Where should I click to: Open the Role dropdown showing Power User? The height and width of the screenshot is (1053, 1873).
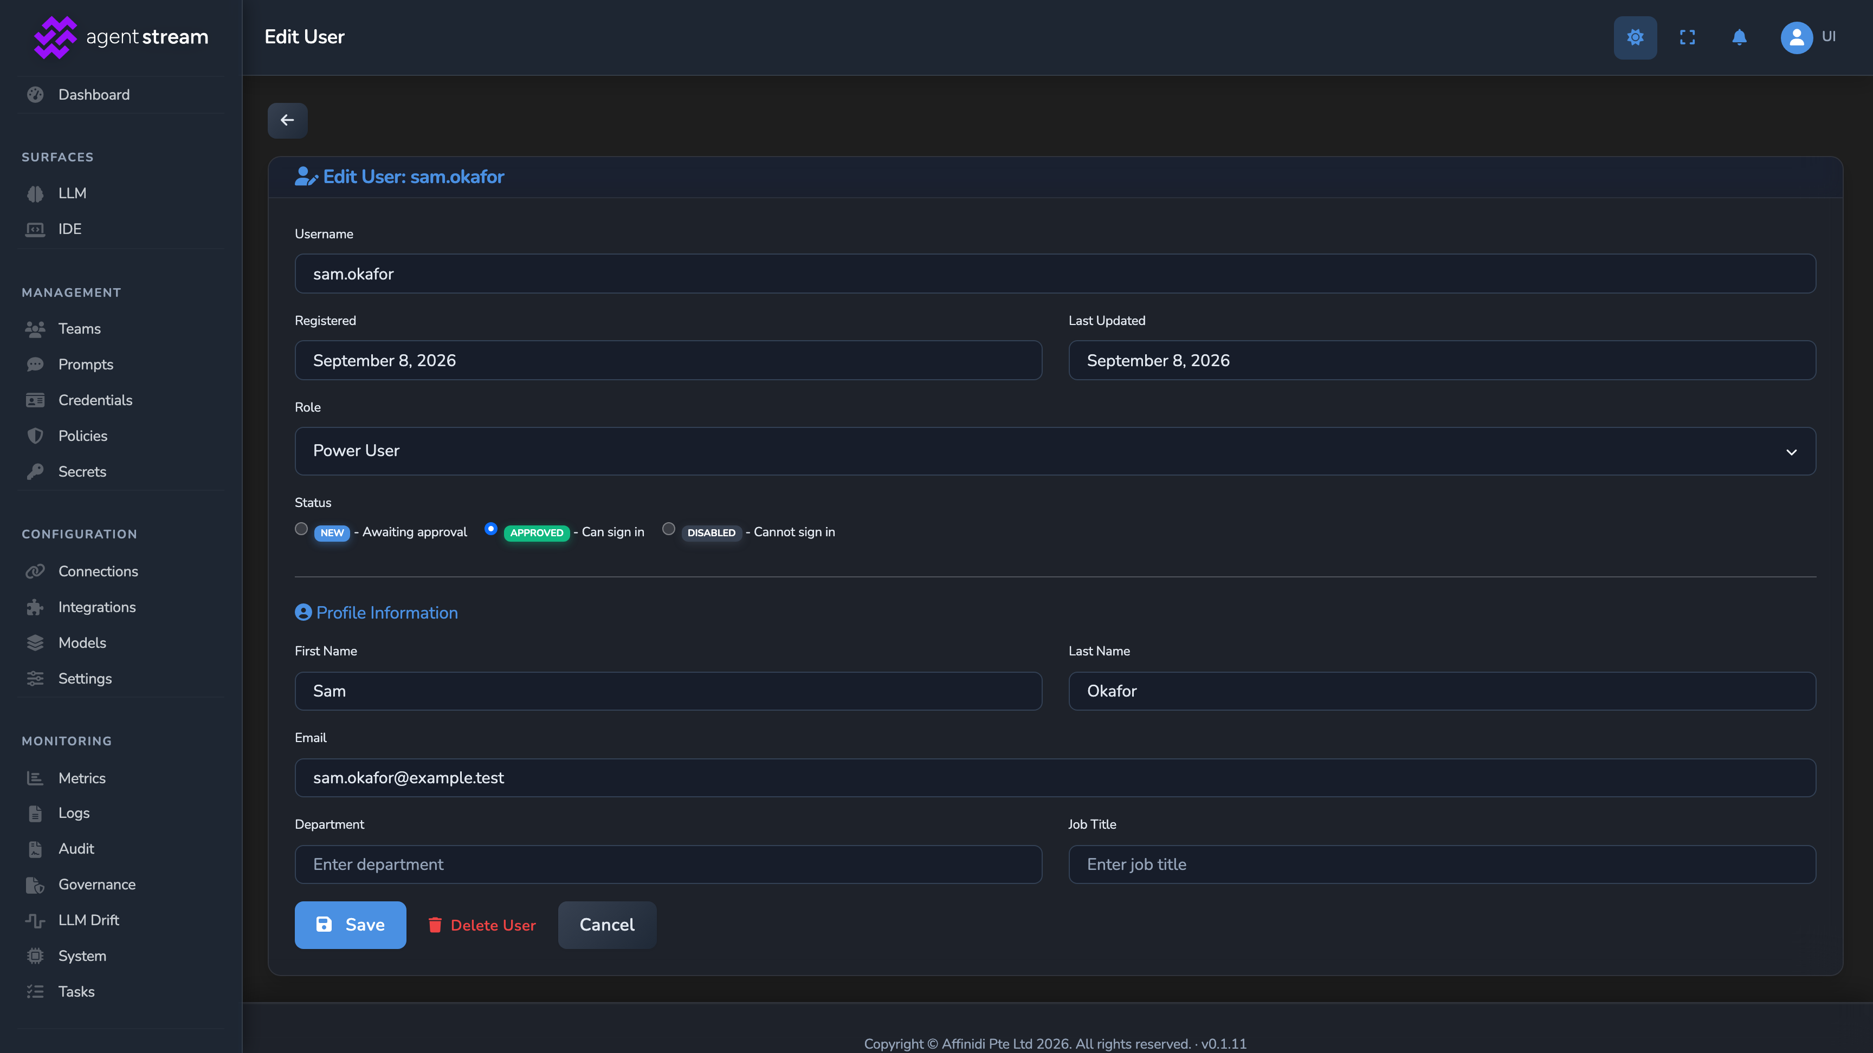click(1055, 451)
